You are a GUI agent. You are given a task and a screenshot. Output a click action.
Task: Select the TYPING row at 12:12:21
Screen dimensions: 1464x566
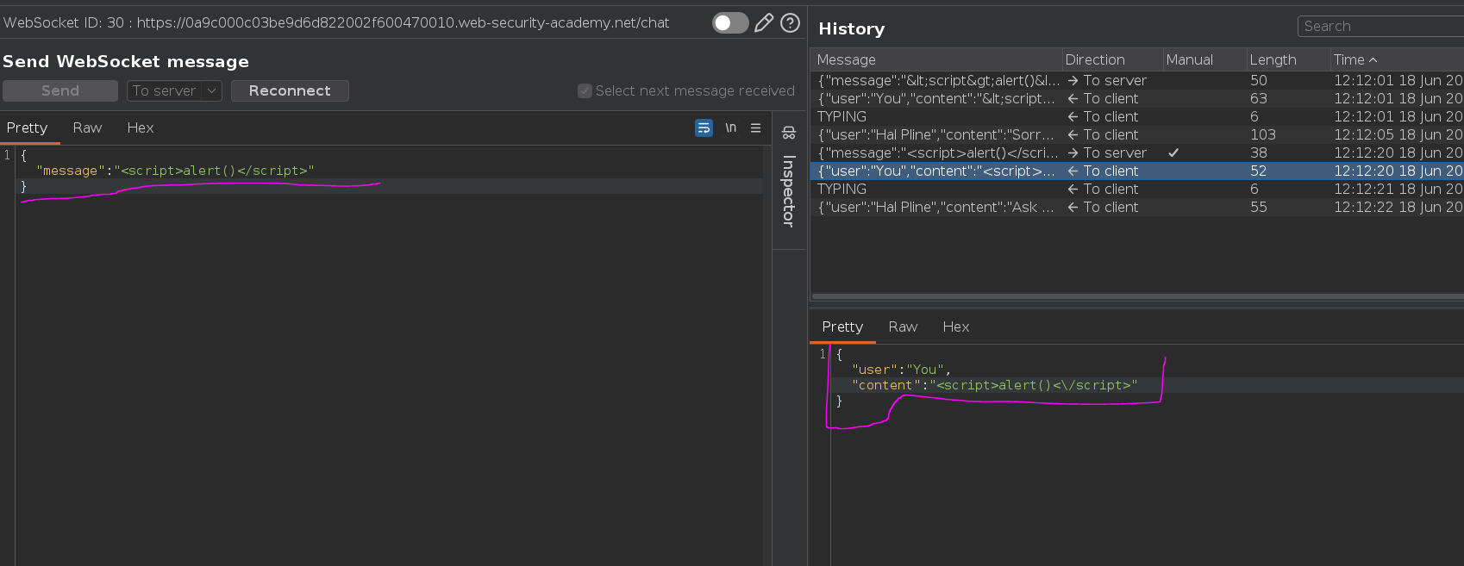[1137, 189]
